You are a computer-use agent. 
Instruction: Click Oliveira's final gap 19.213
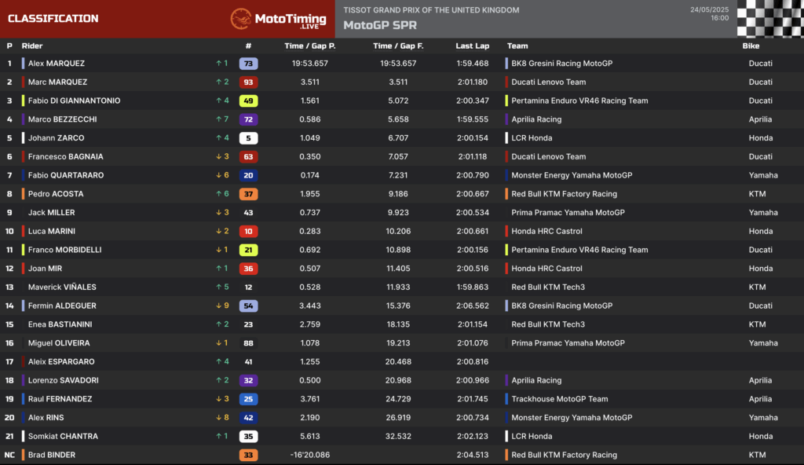[x=398, y=342]
